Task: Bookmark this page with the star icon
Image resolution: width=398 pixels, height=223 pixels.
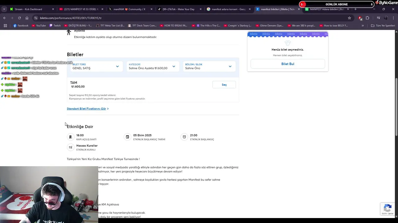Action: pos(349,18)
